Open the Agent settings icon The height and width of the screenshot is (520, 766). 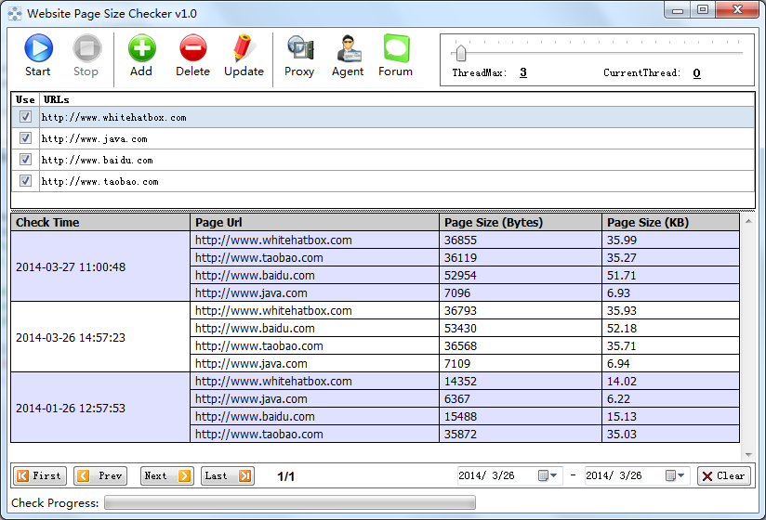point(348,56)
